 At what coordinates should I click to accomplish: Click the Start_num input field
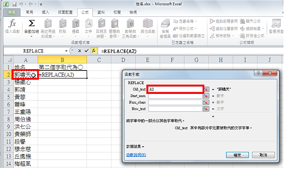pyautogui.click(x=176, y=96)
